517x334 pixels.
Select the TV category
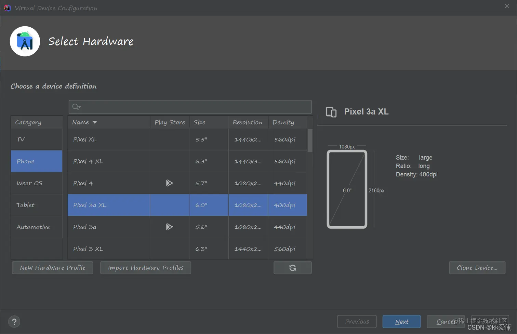click(37, 139)
